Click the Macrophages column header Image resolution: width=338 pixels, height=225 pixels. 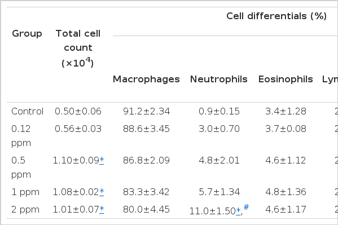tap(146, 80)
